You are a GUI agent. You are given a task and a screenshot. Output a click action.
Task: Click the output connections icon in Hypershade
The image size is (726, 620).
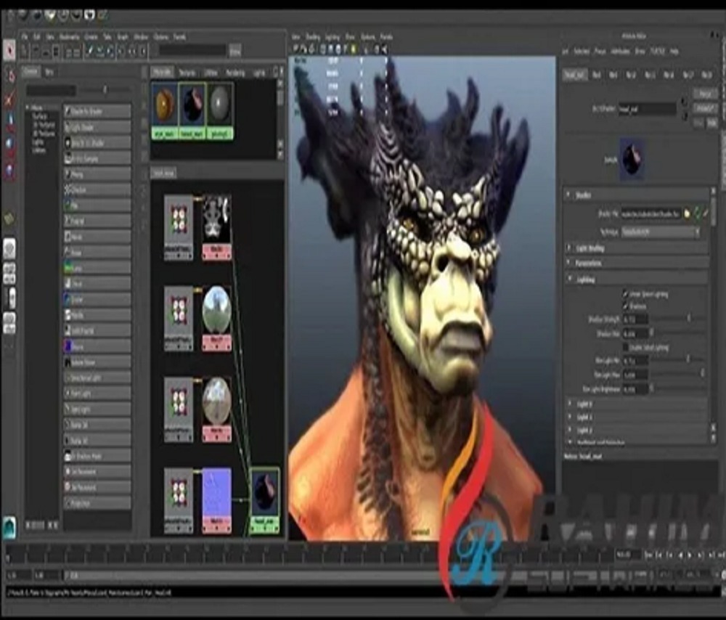pyautogui.click(x=142, y=51)
